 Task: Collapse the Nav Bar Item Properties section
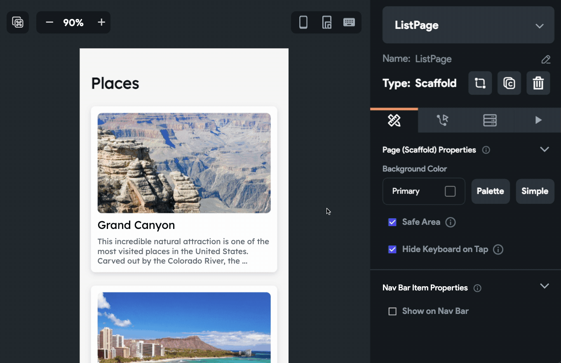point(545,286)
